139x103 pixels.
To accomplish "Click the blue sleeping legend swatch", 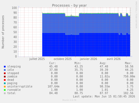I will pyautogui.click(x=5, y=67).
